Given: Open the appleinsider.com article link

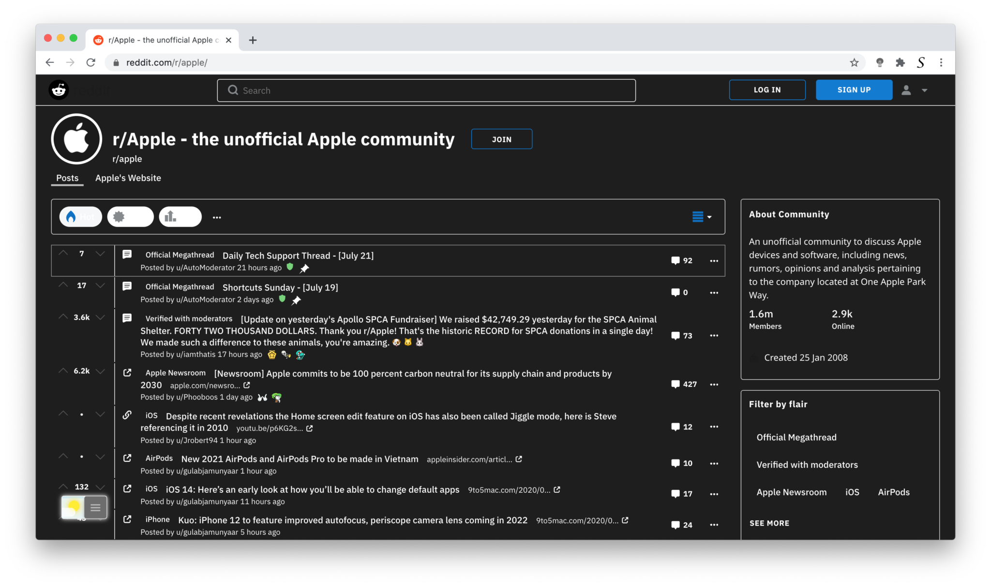Looking at the screenshot, I should coord(474,459).
